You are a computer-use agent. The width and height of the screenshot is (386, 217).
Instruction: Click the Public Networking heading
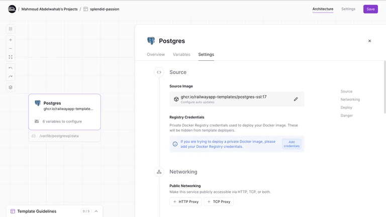point(185,186)
